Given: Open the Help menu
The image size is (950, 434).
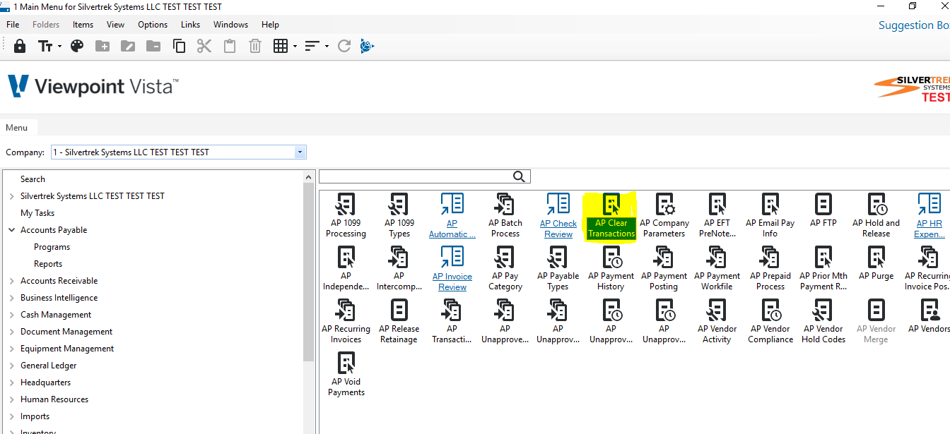Looking at the screenshot, I should coord(270,25).
